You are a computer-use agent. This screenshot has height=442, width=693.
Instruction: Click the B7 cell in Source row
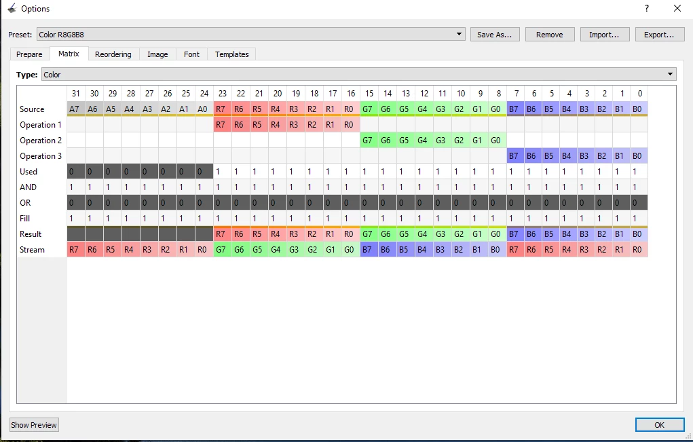[516, 109]
